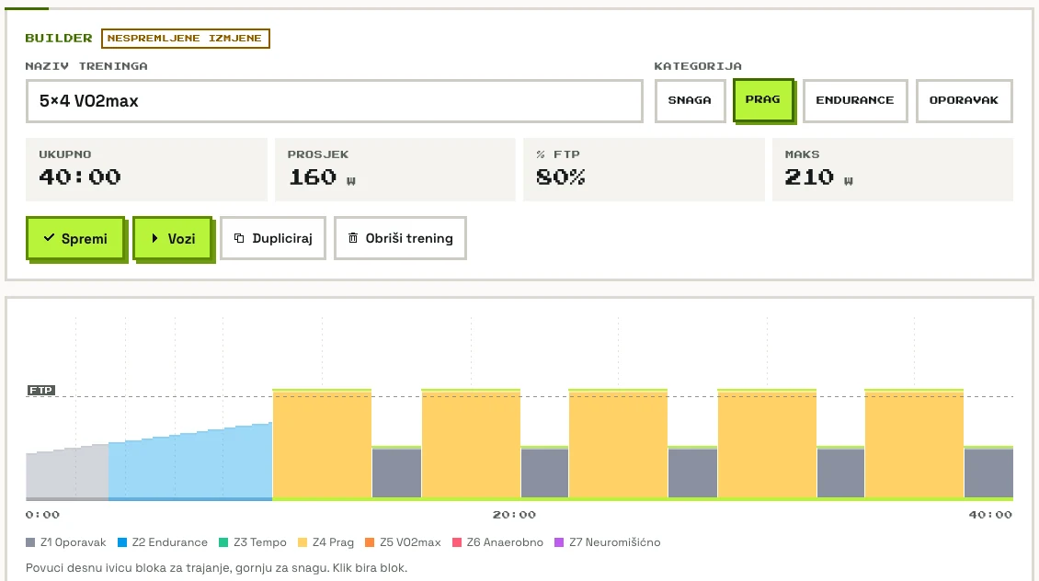Select the final recovery block ending at 40:00

click(x=988, y=473)
